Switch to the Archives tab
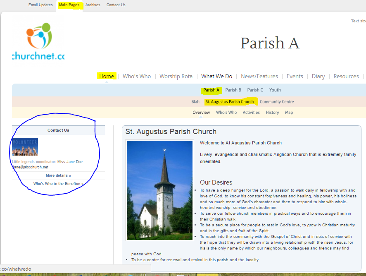The image size is (366, 276). point(93,5)
